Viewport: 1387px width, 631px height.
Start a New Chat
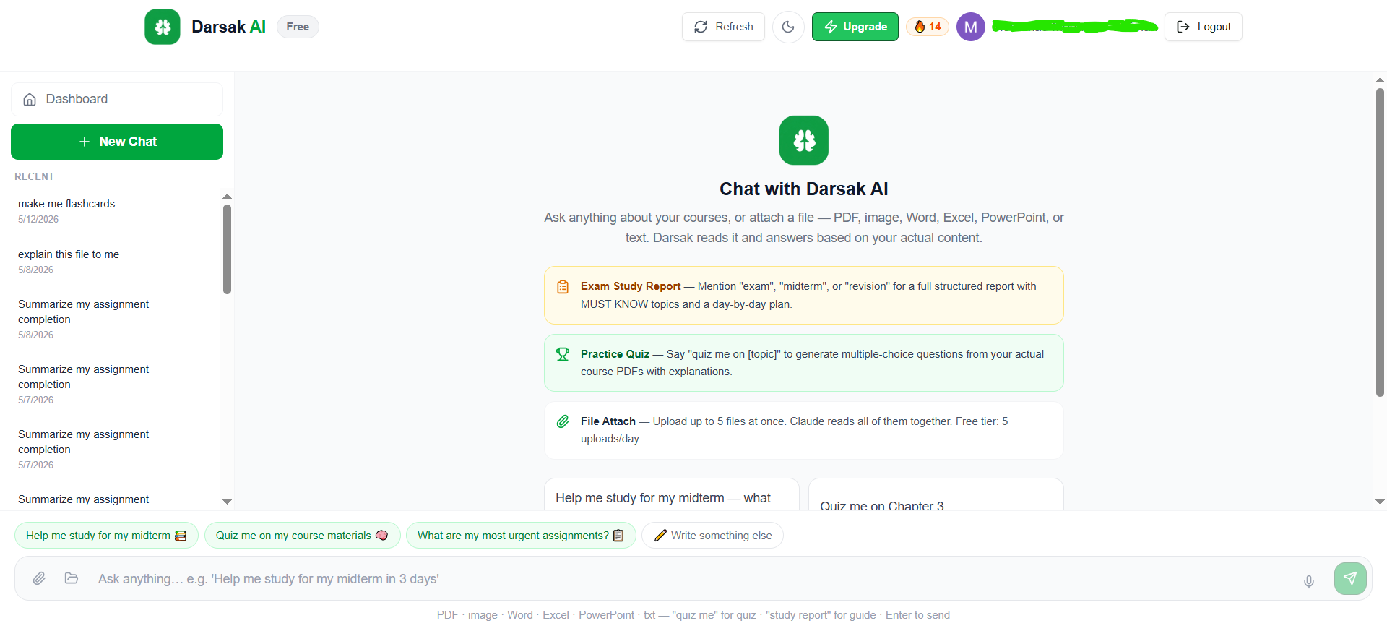point(117,142)
